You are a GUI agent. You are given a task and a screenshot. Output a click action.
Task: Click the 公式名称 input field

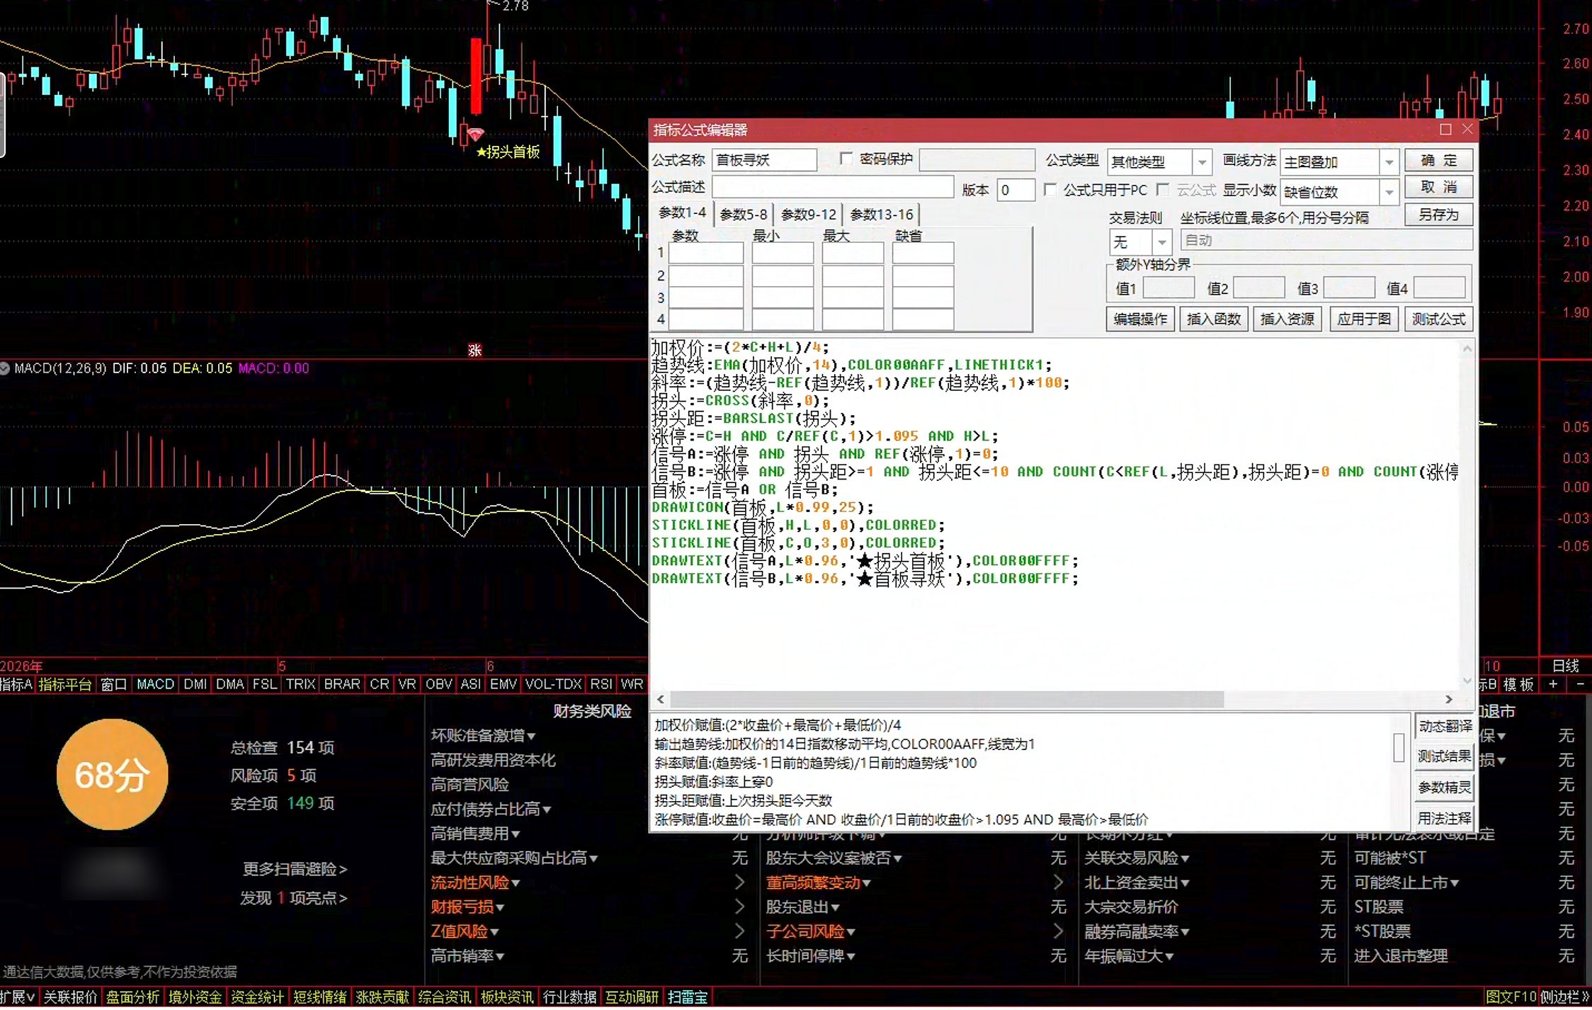(x=764, y=160)
